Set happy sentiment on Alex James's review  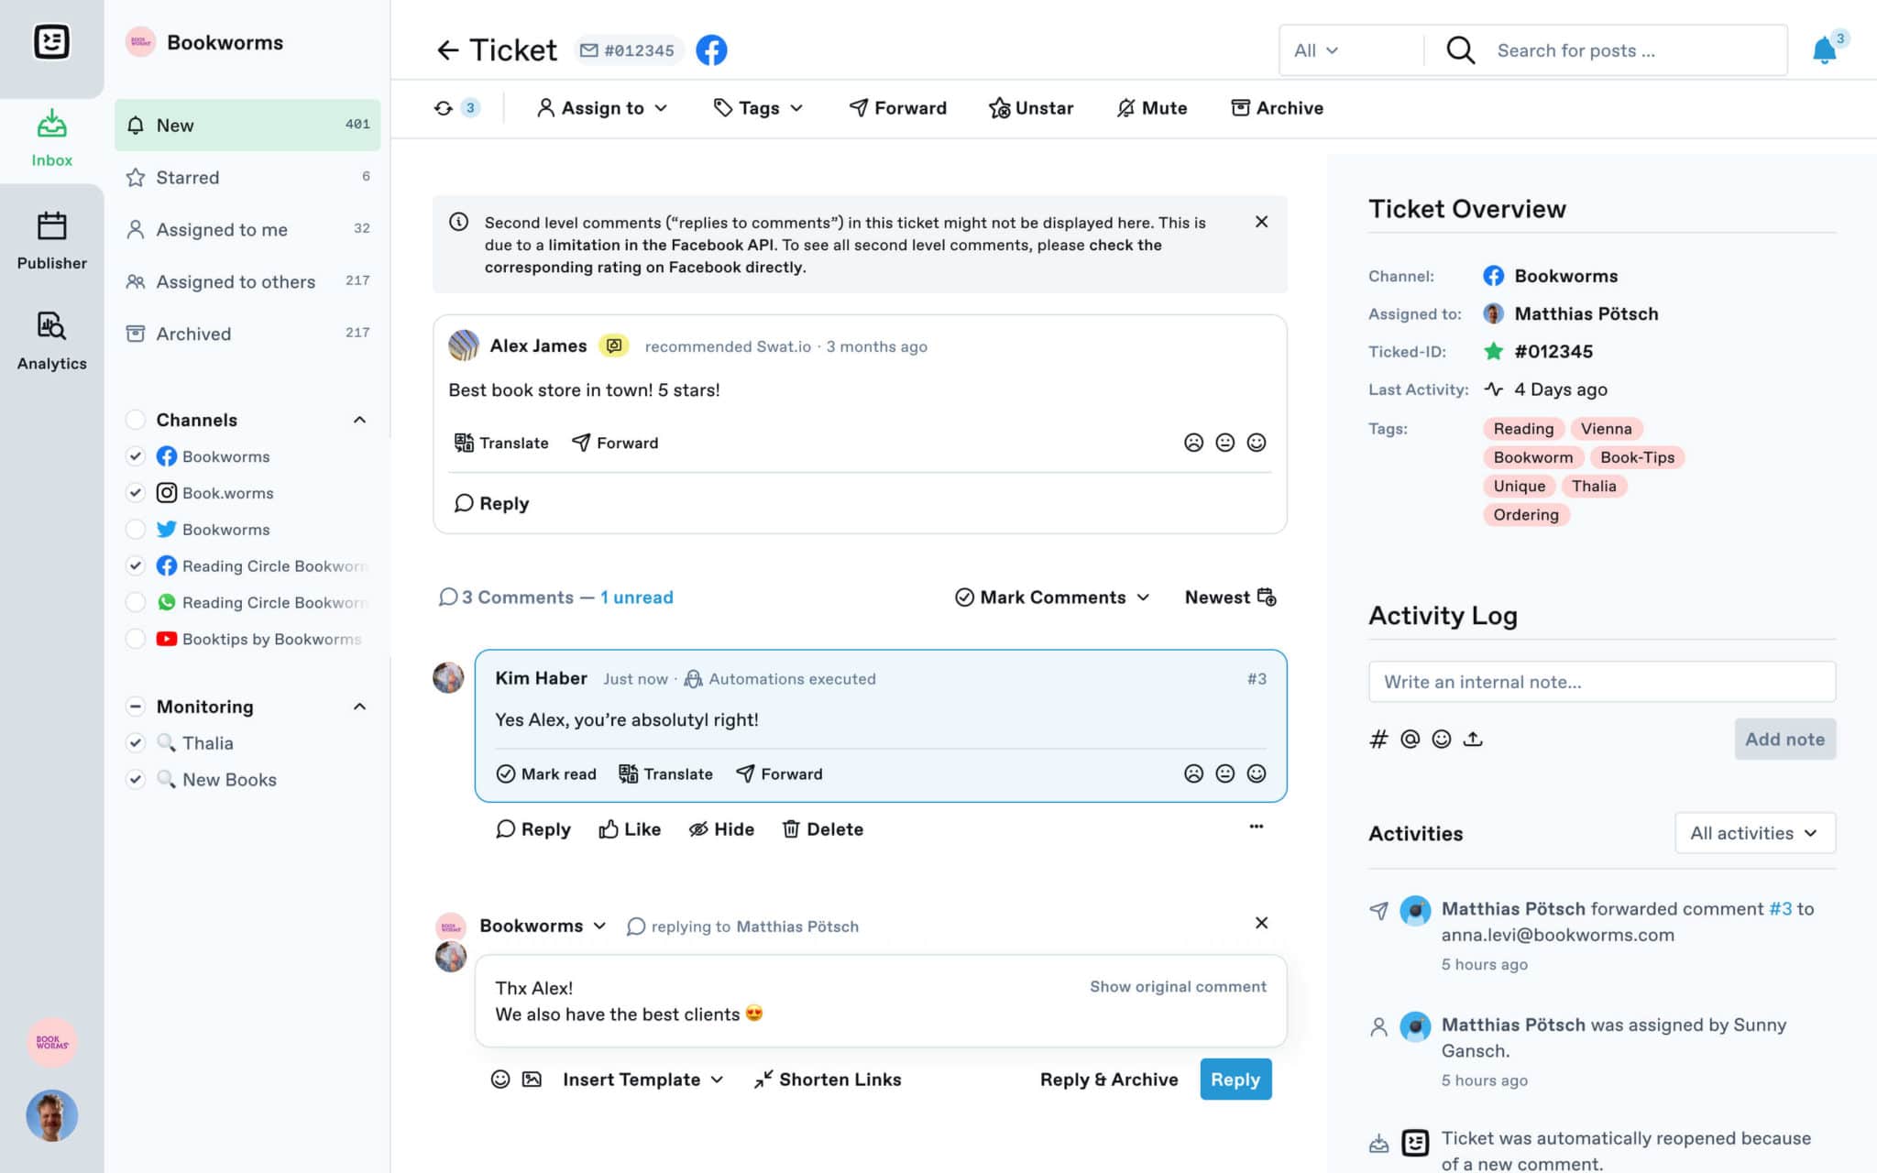[x=1257, y=443]
